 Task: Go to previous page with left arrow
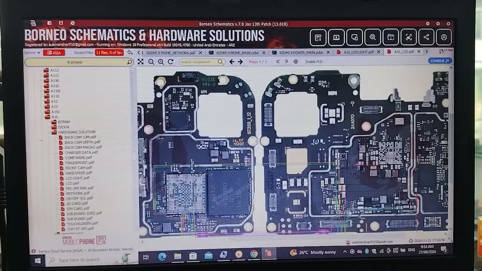[232, 62]
